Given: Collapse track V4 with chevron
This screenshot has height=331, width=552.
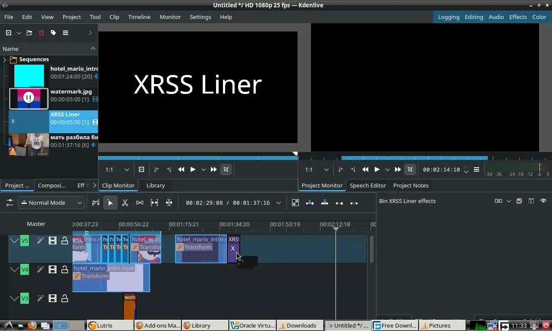Looking at the screenshot, I should point(14,270).
